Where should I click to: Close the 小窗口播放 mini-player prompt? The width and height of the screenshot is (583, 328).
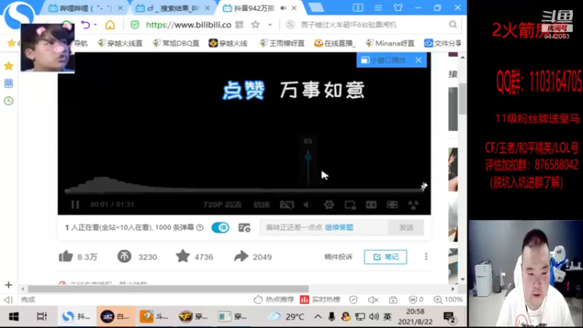418,60
